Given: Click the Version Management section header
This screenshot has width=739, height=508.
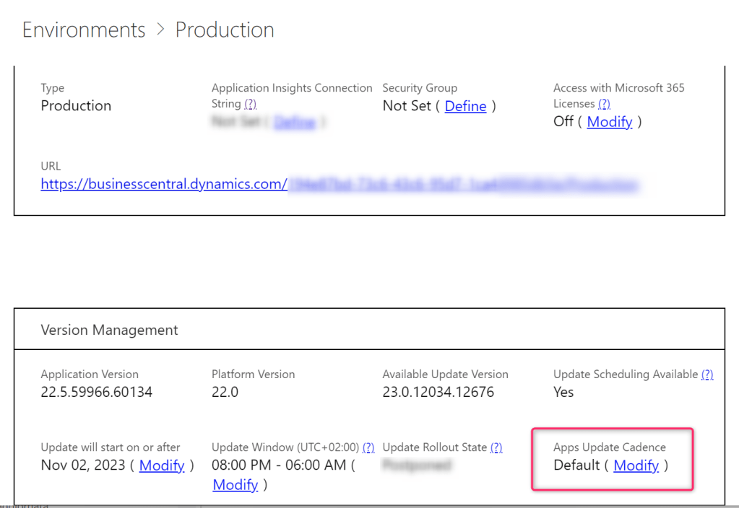Looking at the screenshot, I should [x=109, y=330].
